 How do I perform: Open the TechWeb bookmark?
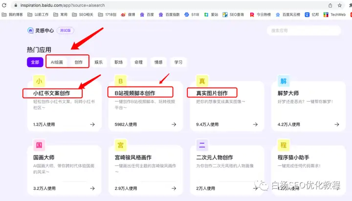[334, 15]
